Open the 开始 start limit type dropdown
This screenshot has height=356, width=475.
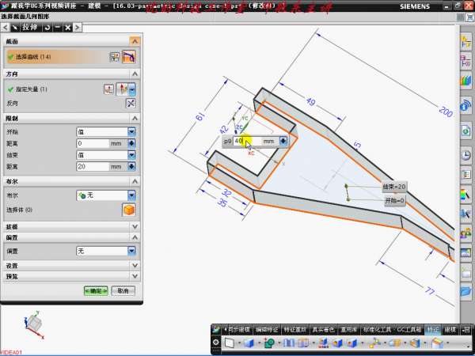pyautogui.click(x=131, y=131)
